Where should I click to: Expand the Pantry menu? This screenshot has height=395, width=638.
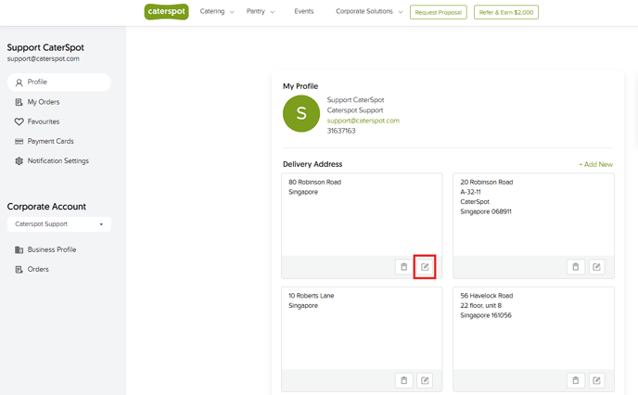coord(261,11)
